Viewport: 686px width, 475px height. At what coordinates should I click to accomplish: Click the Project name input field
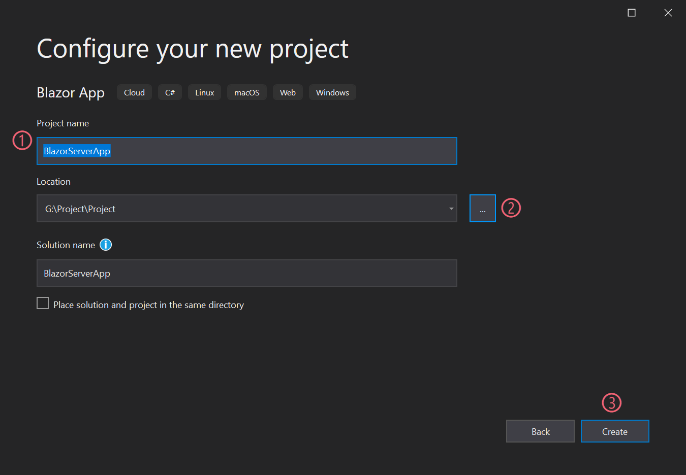[247, 151]
